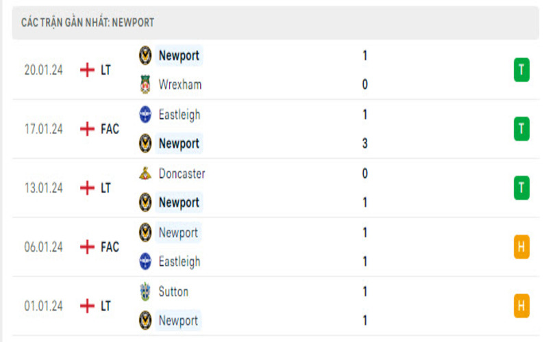
Task: Click the Sutton club crest icon
Action: click(x=145, y=291)
